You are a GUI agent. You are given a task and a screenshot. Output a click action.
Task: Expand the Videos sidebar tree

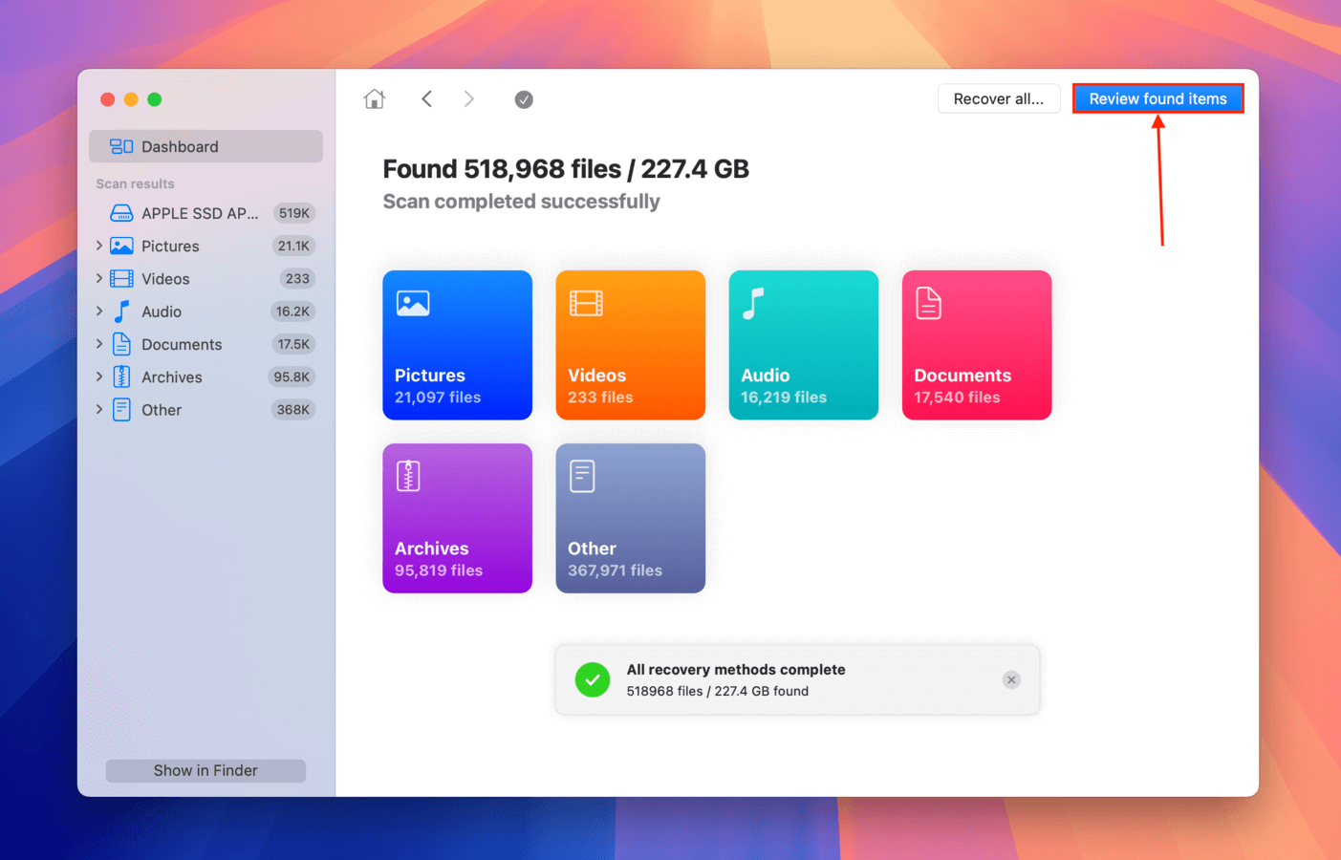(x=99, y=279)
